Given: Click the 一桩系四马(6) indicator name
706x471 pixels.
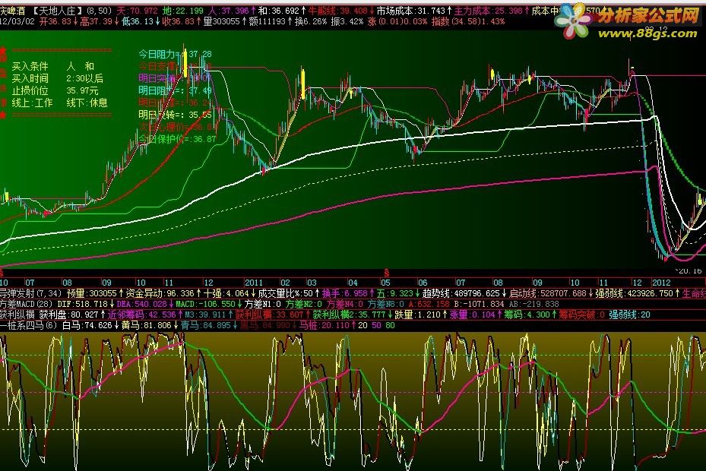Looking at the screenshot, I should click(29, 326).
